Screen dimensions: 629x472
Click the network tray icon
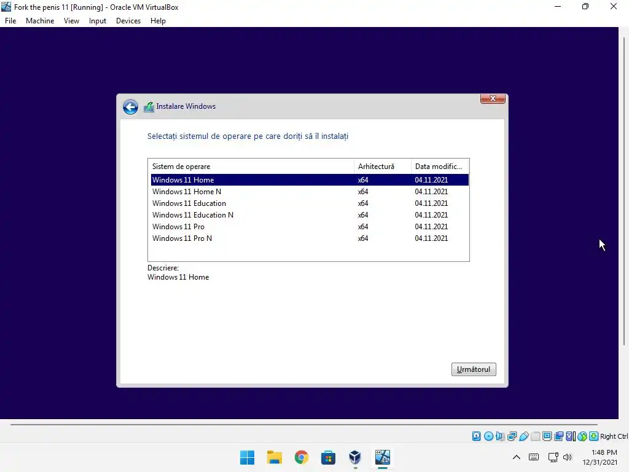coord(553,457)
